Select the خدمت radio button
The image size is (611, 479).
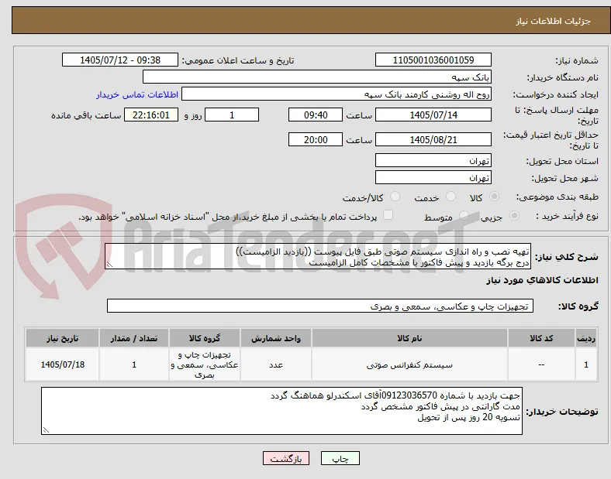[450, 197]
